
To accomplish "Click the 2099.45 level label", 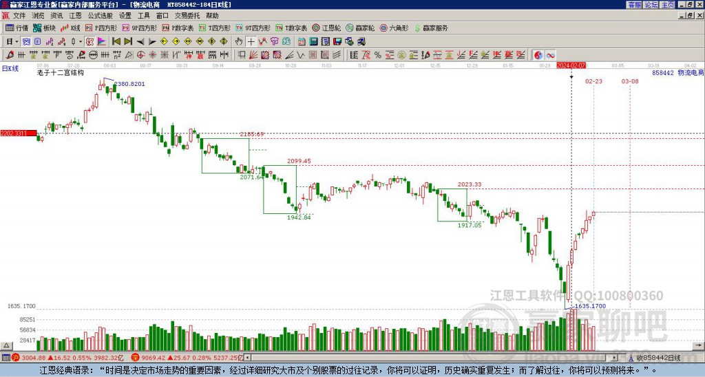I will (x=299, y=161).
